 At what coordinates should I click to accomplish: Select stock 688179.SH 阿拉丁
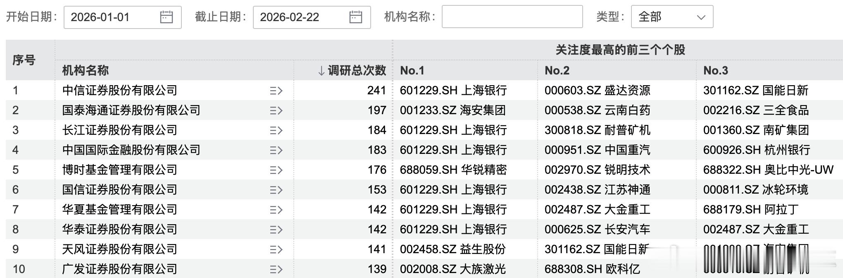pos(751,210)
